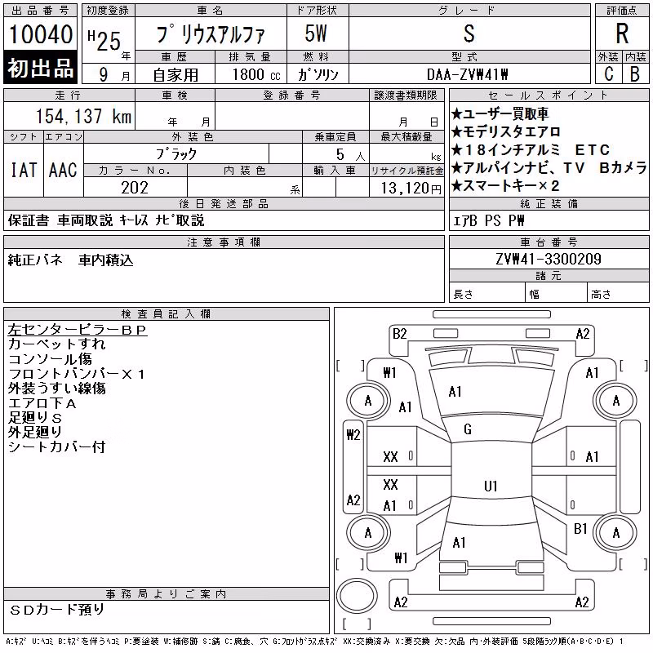Click the 車両取説 later-shipped item
Image resolution: width=653 pixels, height=653 pixels.
click(x=85, y=220)
